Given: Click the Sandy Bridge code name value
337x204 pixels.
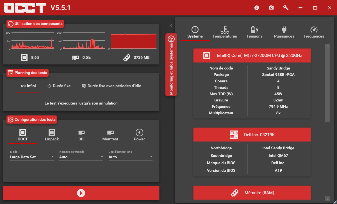Looking at the screenshot, I should point(278,68).
